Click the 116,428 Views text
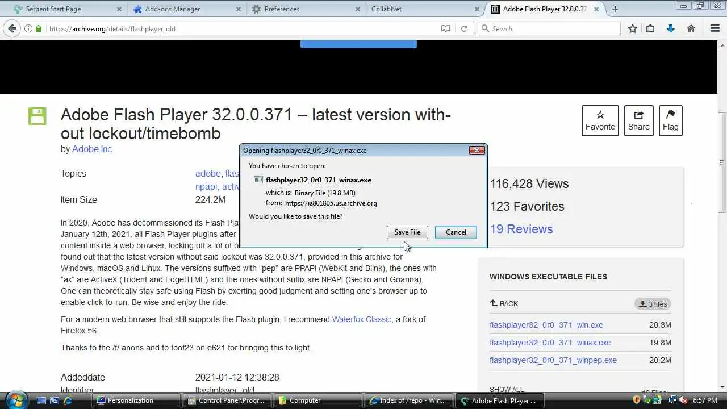 click(x=529, y=184)
